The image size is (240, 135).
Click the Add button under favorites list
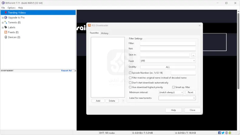tap(98, 101)
